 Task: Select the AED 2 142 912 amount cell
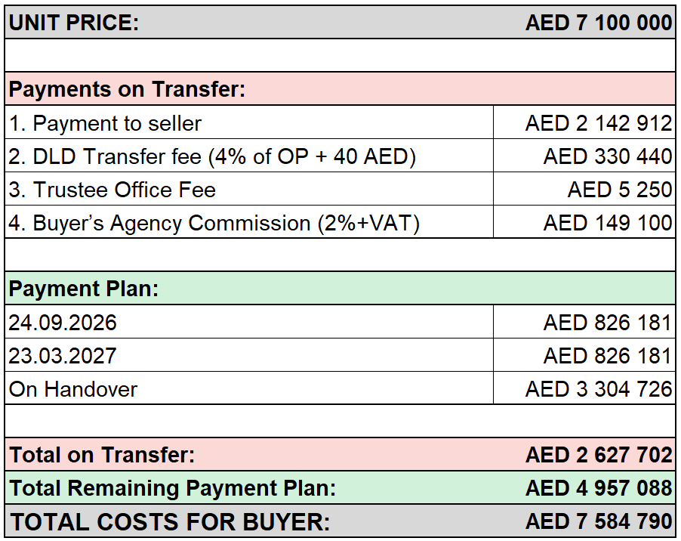pyautogui.click(x=584, y=122)
